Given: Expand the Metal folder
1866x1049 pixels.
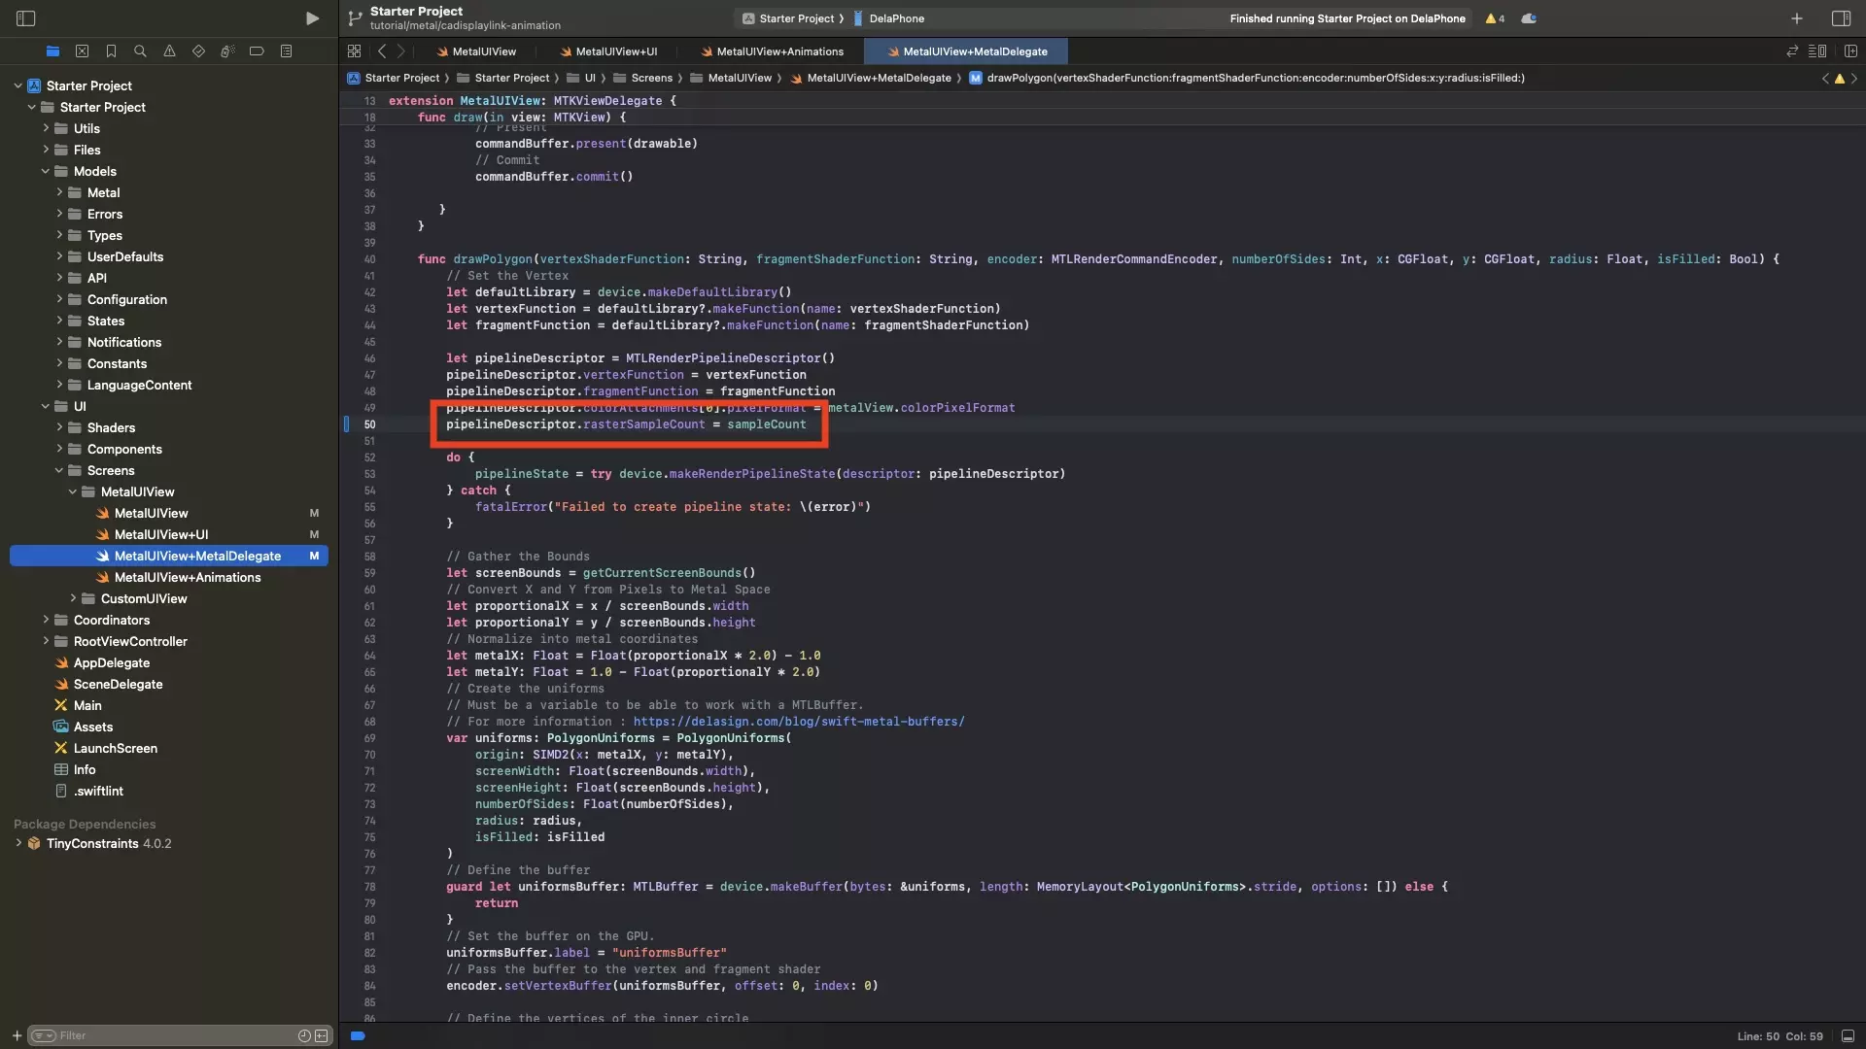Looking at the screenshot, I should 58,192.
